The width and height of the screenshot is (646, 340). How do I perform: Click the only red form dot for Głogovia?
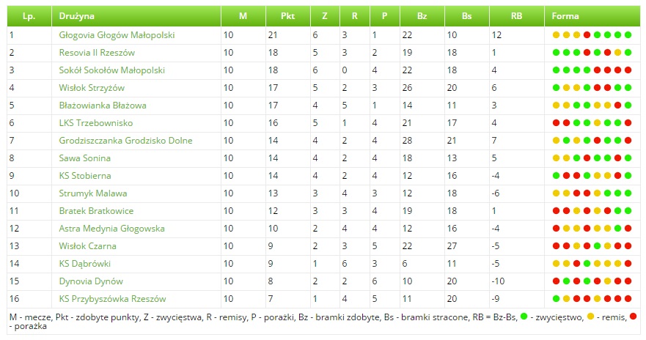[x=587, y=35]
